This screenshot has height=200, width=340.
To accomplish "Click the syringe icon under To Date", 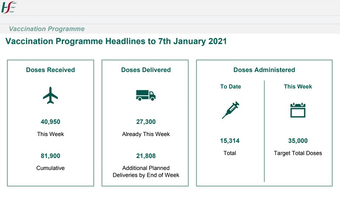I will [x=230, y=110].
